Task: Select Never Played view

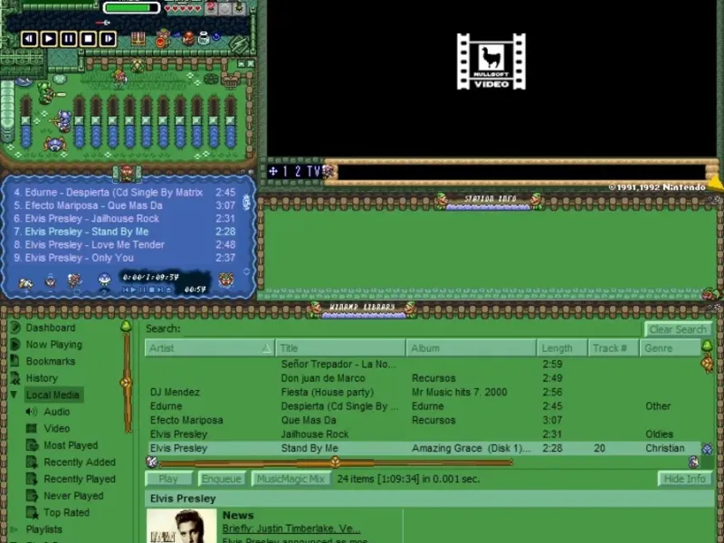Action: [73, 496]
